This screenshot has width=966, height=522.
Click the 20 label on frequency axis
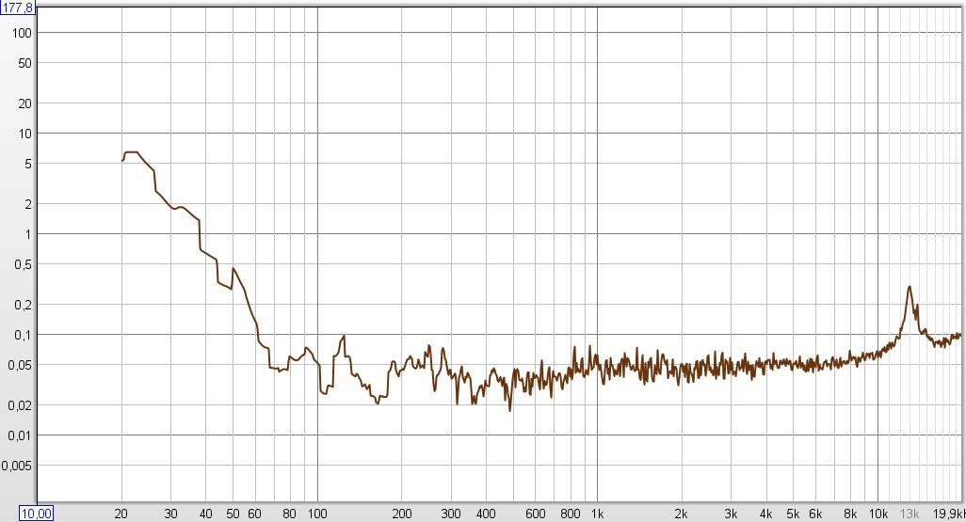click(121, 514)
